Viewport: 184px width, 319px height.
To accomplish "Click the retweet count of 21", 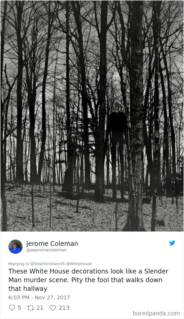I will pos(40,308).
